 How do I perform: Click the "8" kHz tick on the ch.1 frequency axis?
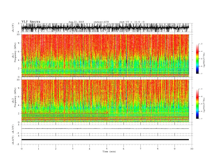point(19,43)
